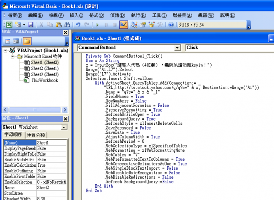Screen dimensions: 274x200
Task: Click the VBAProject root node label
Action: tap(42, 50)
